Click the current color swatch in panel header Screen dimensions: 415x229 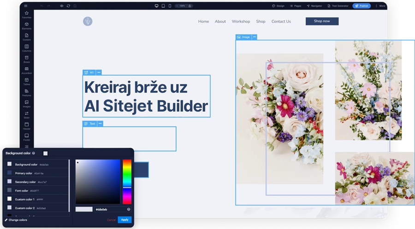click(46, 153)
